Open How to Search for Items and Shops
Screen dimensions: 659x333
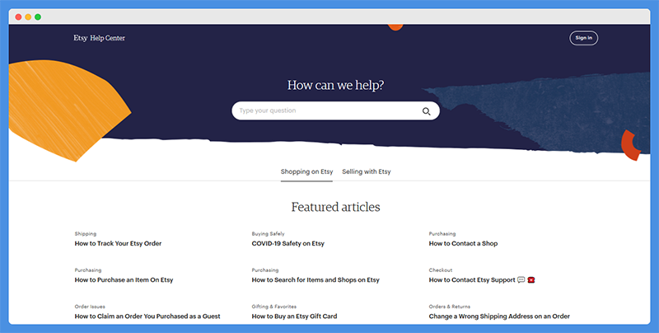315,280
